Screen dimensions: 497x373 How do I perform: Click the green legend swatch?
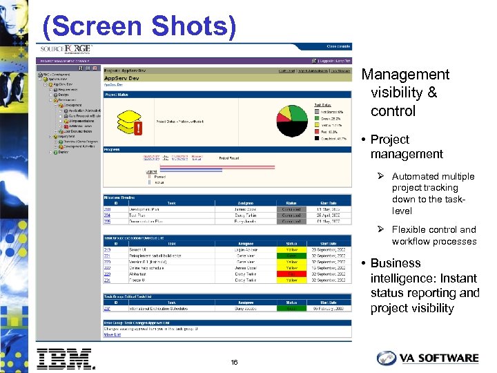[317, 118]
